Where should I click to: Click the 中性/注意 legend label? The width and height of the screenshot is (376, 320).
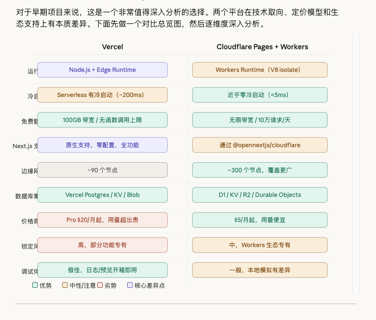pos(83,285)
